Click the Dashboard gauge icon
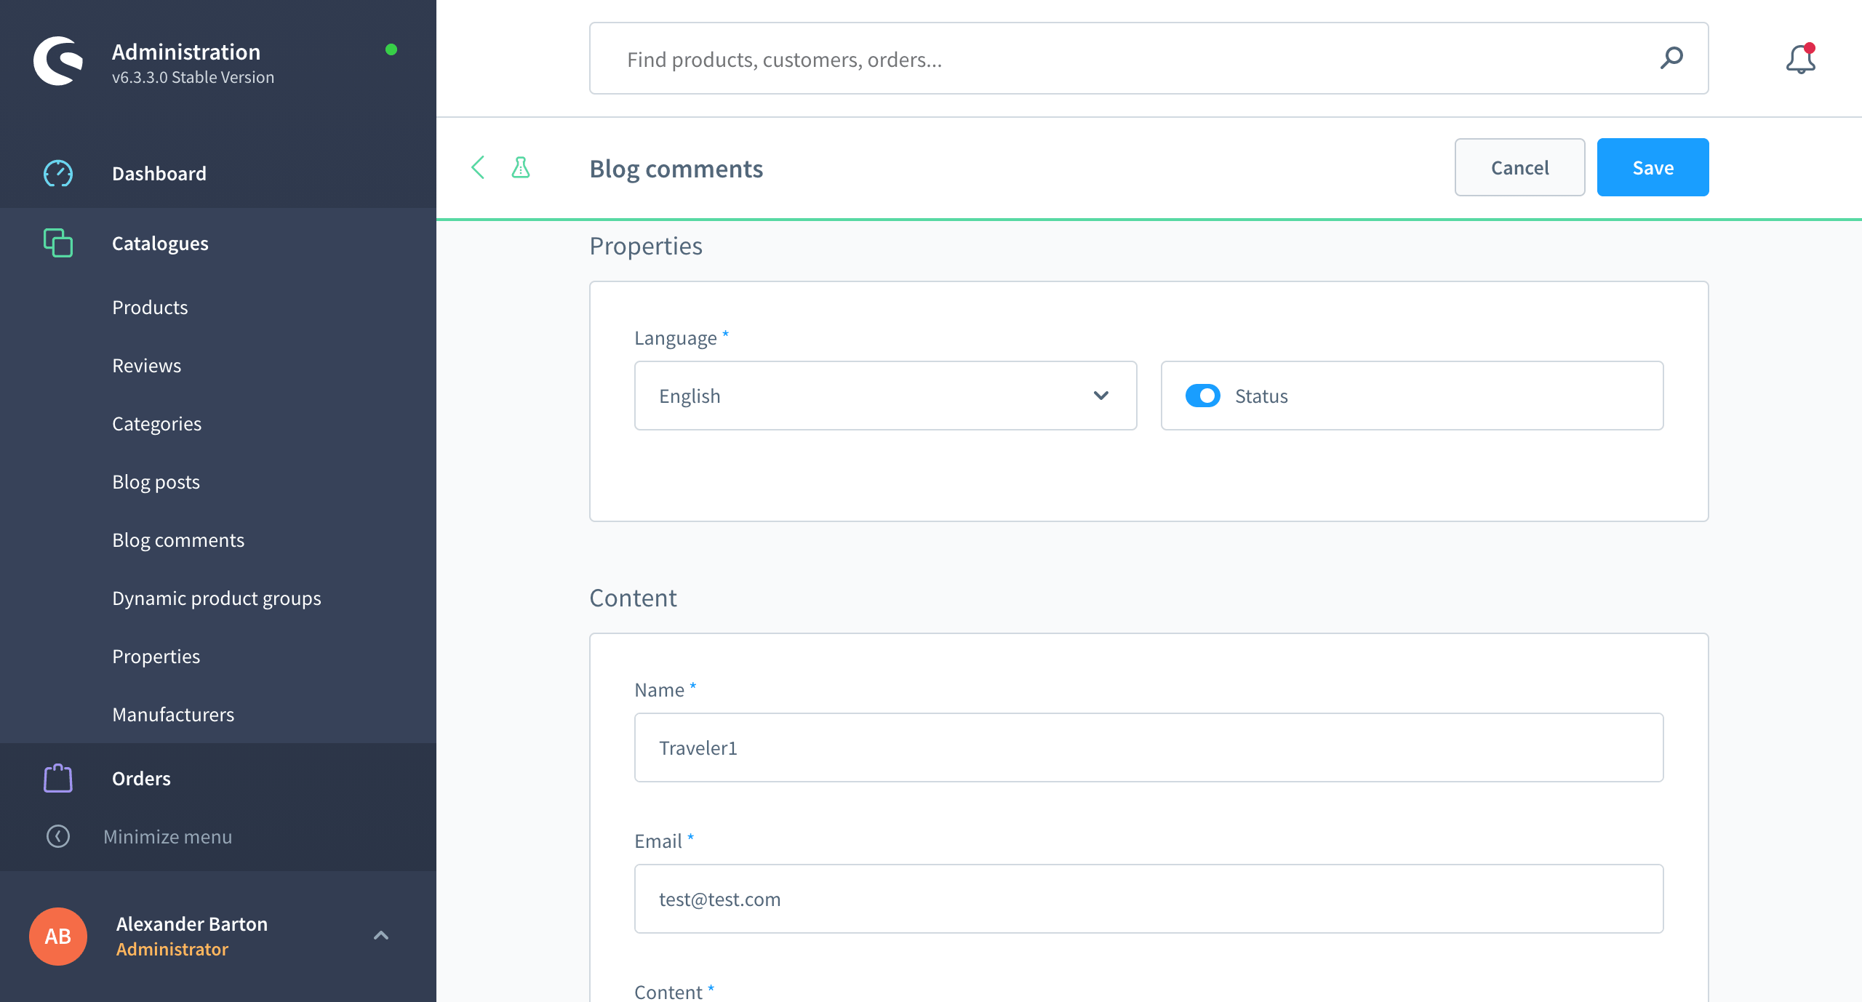The image size is (1862, 1002). click(x=58, y=173)
